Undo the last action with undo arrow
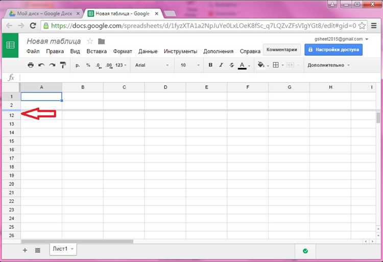 [41, 65]
